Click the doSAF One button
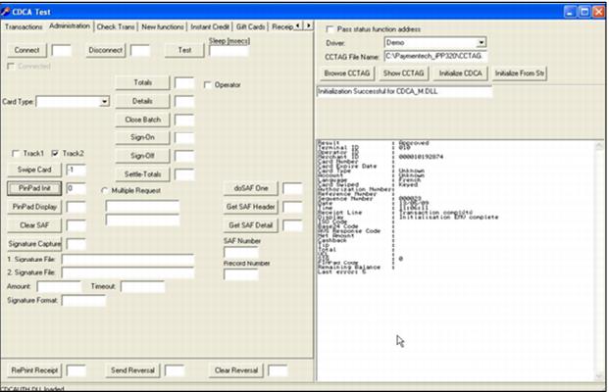This screenshot has width=609, height=392. click(251, 188)
